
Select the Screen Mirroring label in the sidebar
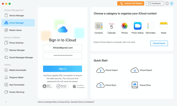point(17,92)
